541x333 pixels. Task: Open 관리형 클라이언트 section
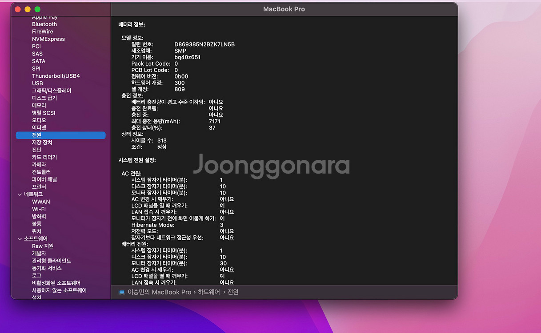[52, 261]
